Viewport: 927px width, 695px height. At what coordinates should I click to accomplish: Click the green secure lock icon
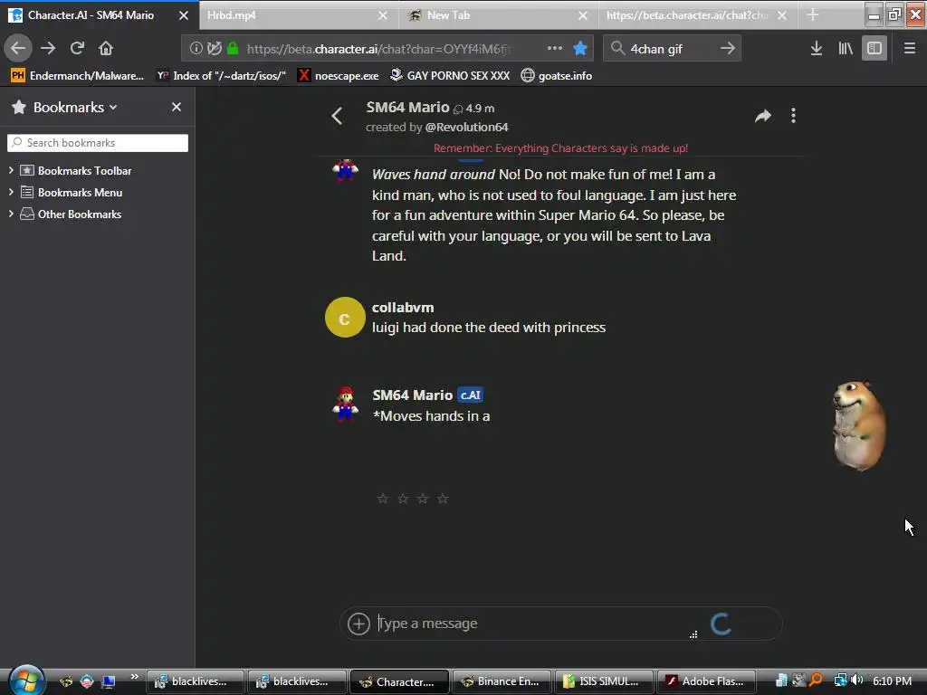click(x=233, y=49)
